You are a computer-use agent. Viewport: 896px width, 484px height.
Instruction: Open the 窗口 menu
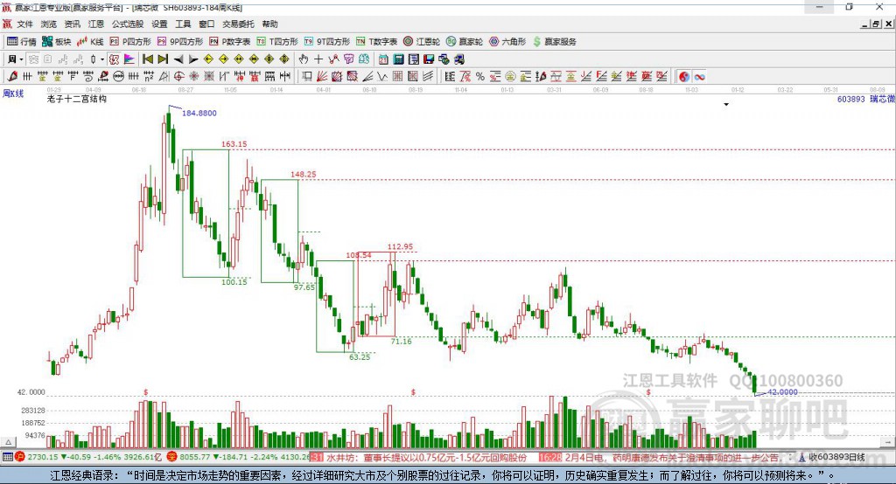coord(206,24)
